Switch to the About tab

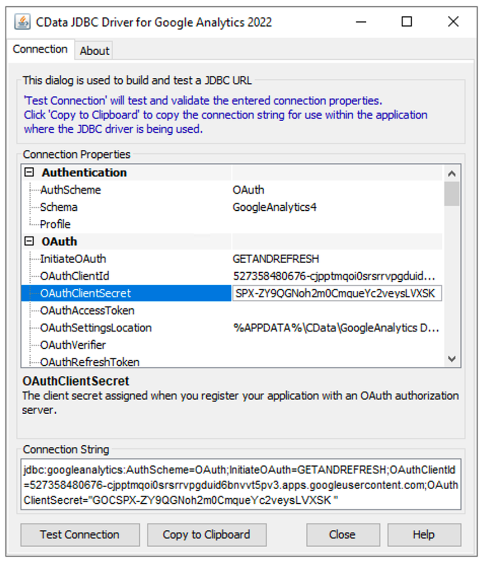tap(94, 51)
